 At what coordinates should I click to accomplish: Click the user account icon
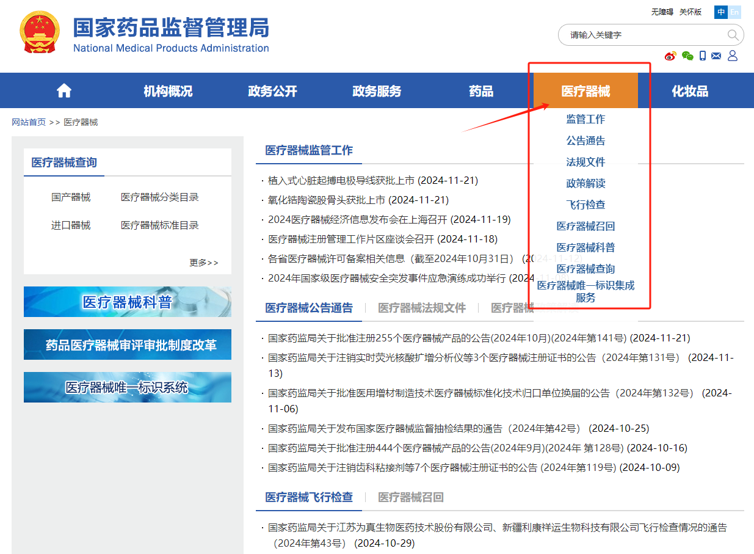pyautogui.click(x=733, y=56)
